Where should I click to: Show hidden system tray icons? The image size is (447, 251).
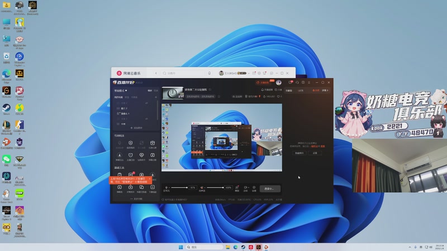point(410,247)
